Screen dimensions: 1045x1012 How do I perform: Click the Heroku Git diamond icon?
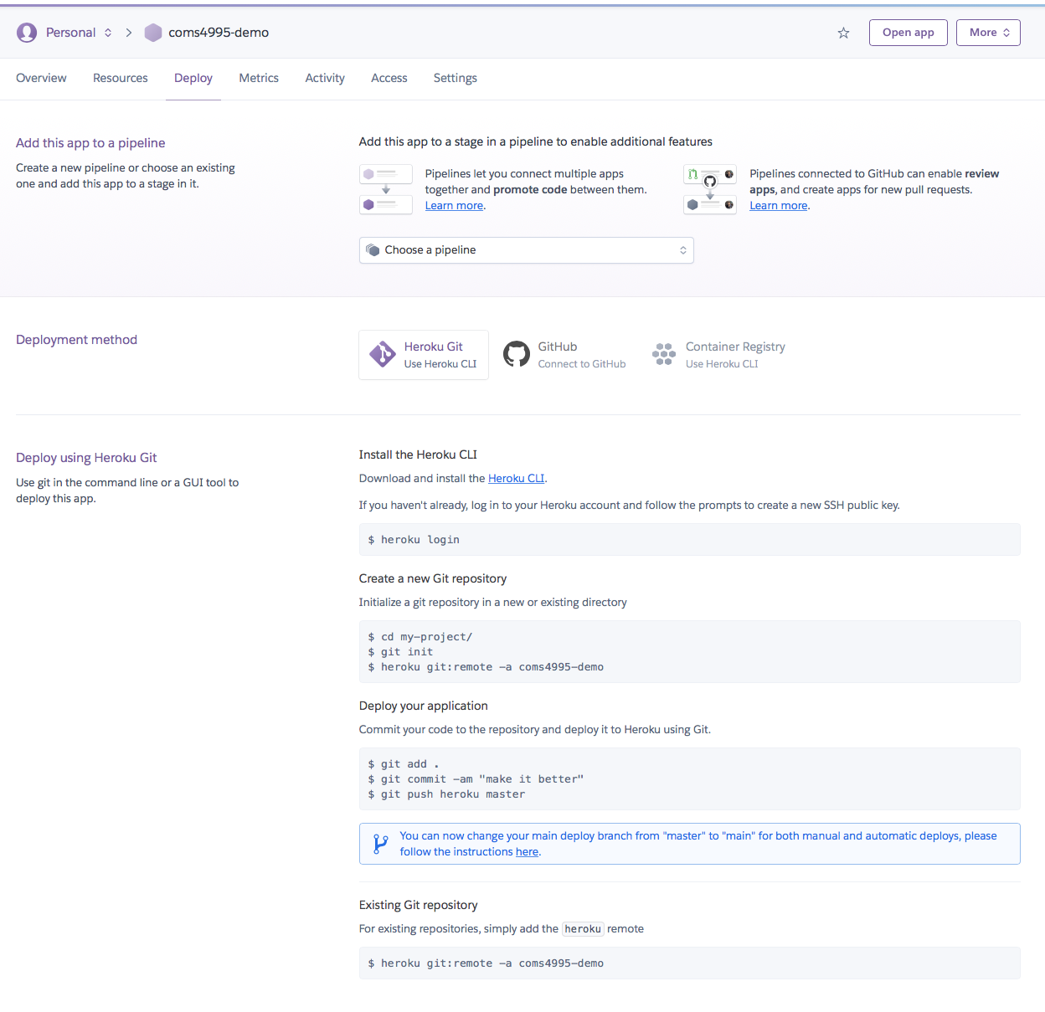383,354
